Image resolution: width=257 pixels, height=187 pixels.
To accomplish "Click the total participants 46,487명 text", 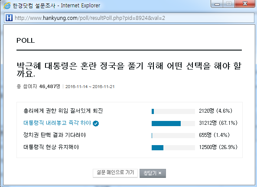I will tap(38, 86).
